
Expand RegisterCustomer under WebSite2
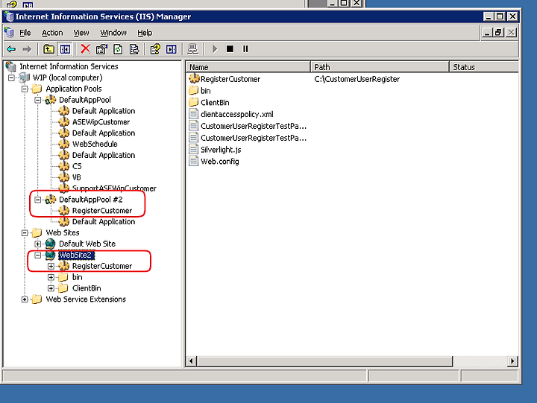tap(51, 266)
